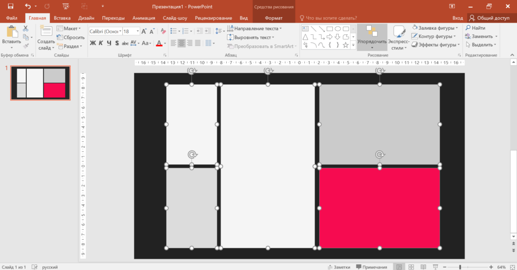Screen dimensions: 517x270
Task: Decrease list indent level
Action: [199, 31]
